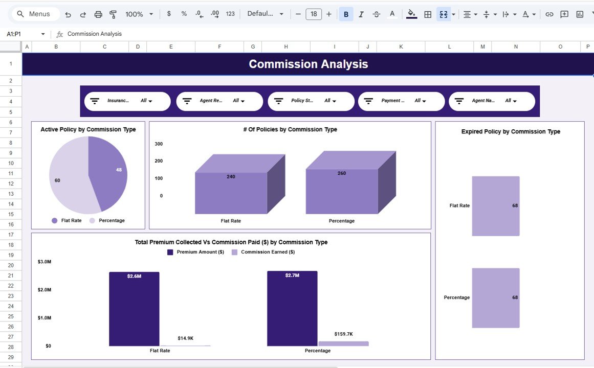Open the fill color picker
Viewport: 594px width, 368px height.
tap(411, 14)
